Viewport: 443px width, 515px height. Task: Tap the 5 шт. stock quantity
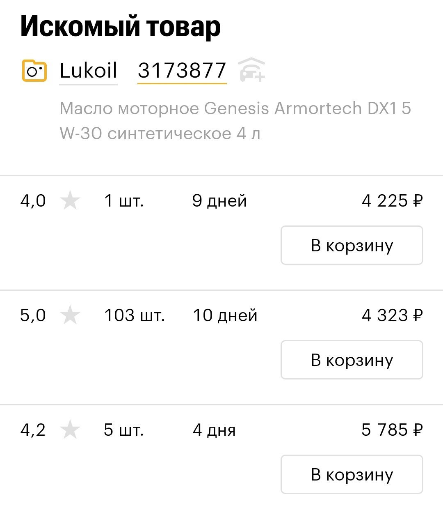pos(124,430)
